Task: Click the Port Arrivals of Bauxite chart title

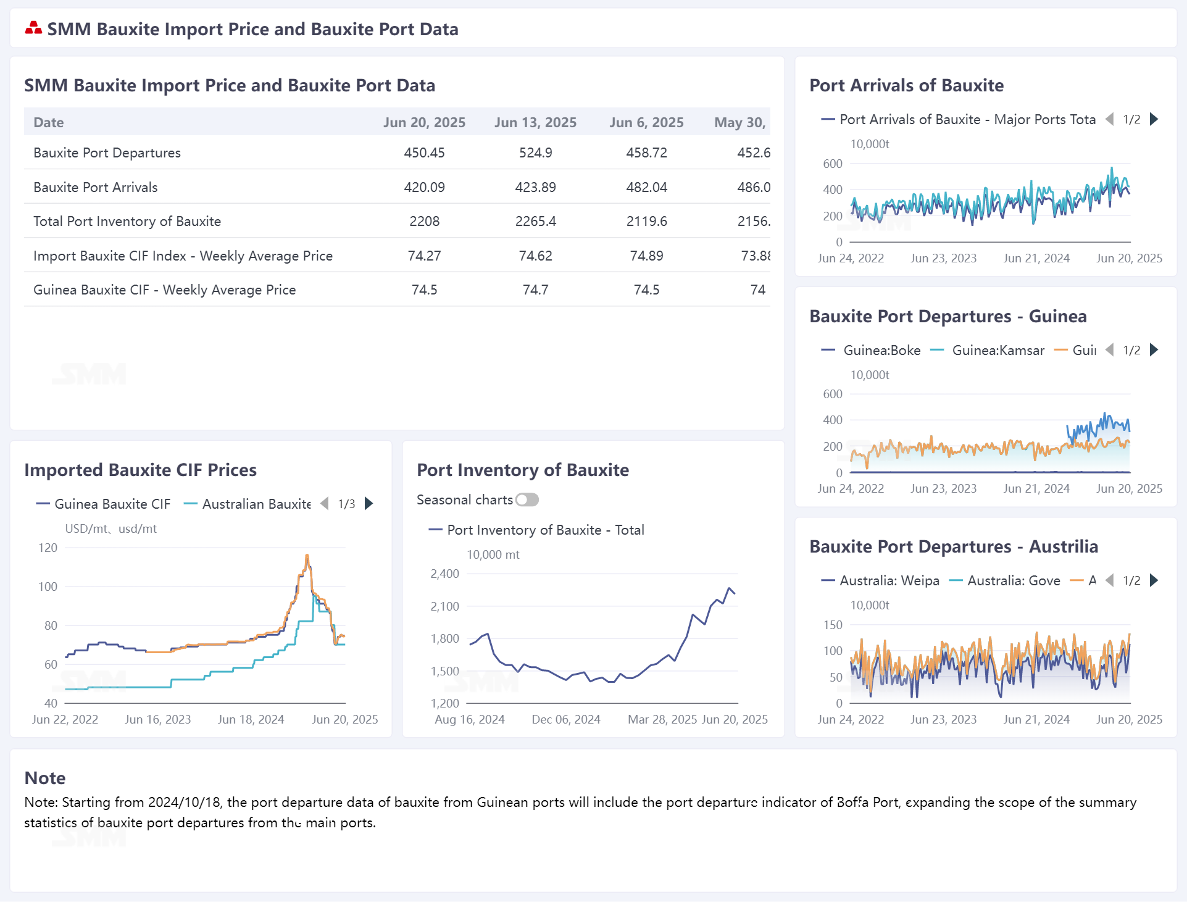Action: 906,85
